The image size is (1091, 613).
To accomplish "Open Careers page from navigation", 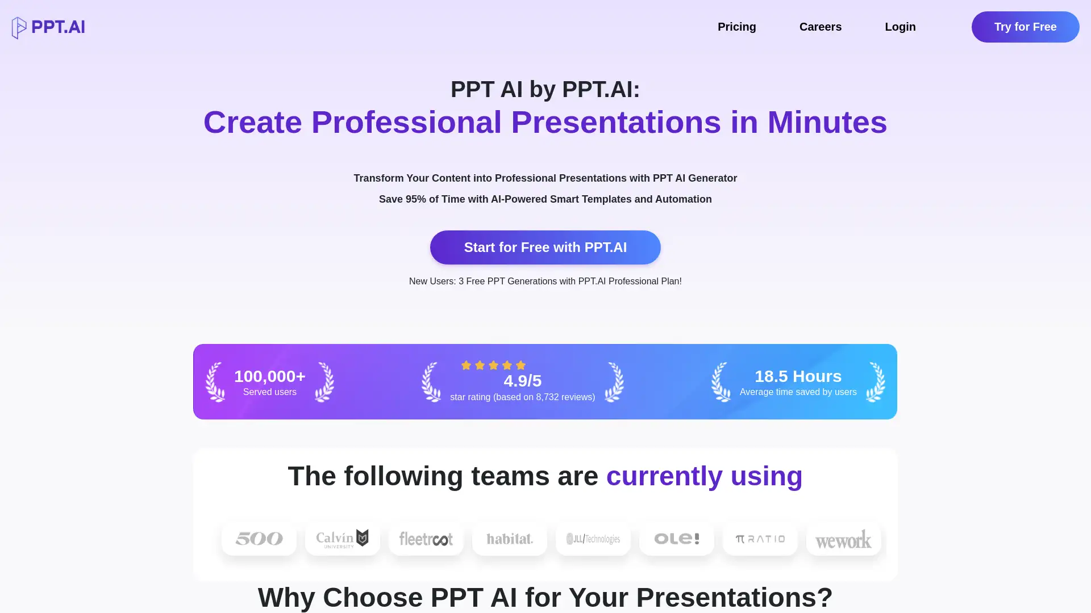I will pos(821,27).
